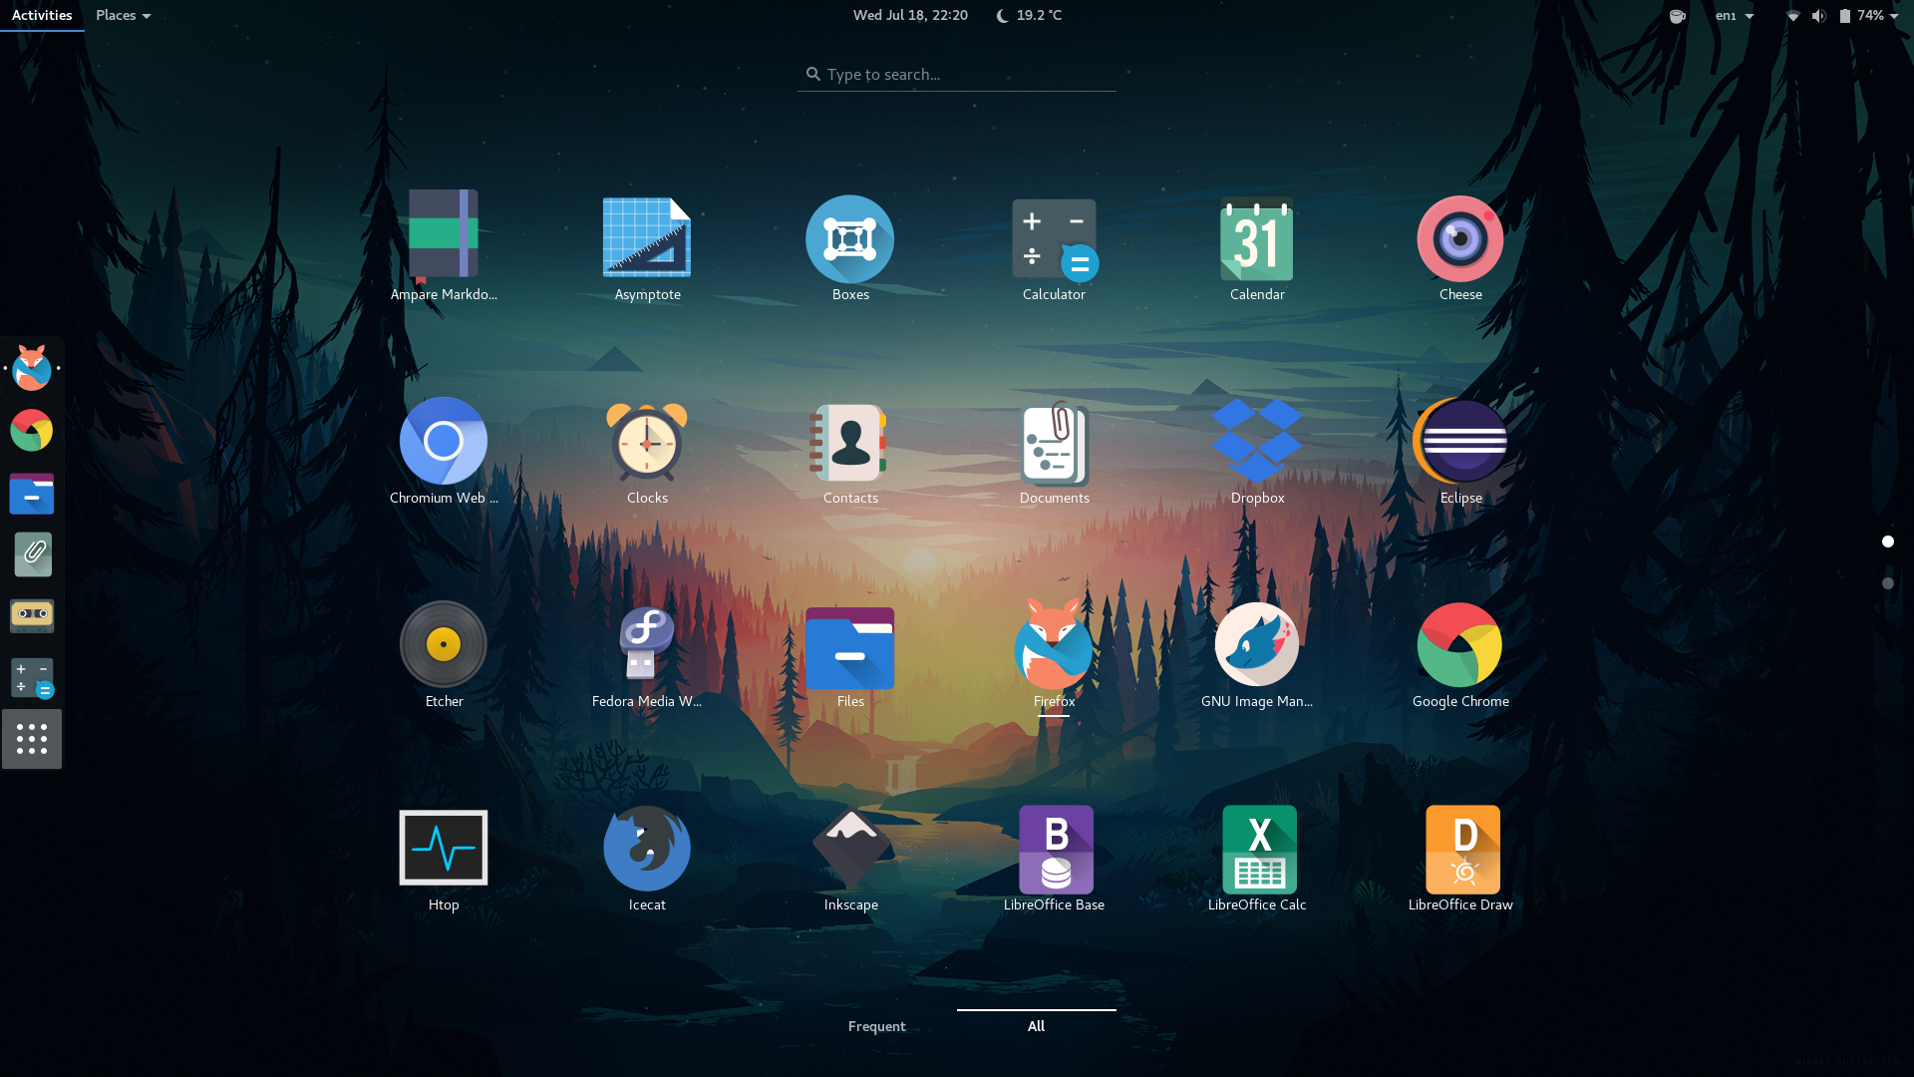
Task: Select the All applications tab
Action: [x=1036, y=1026]
